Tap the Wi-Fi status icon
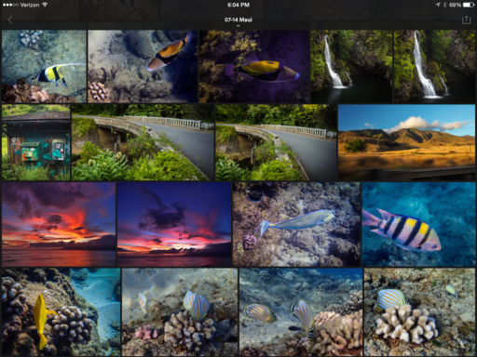Screen dimensions: 477x357 45,5
